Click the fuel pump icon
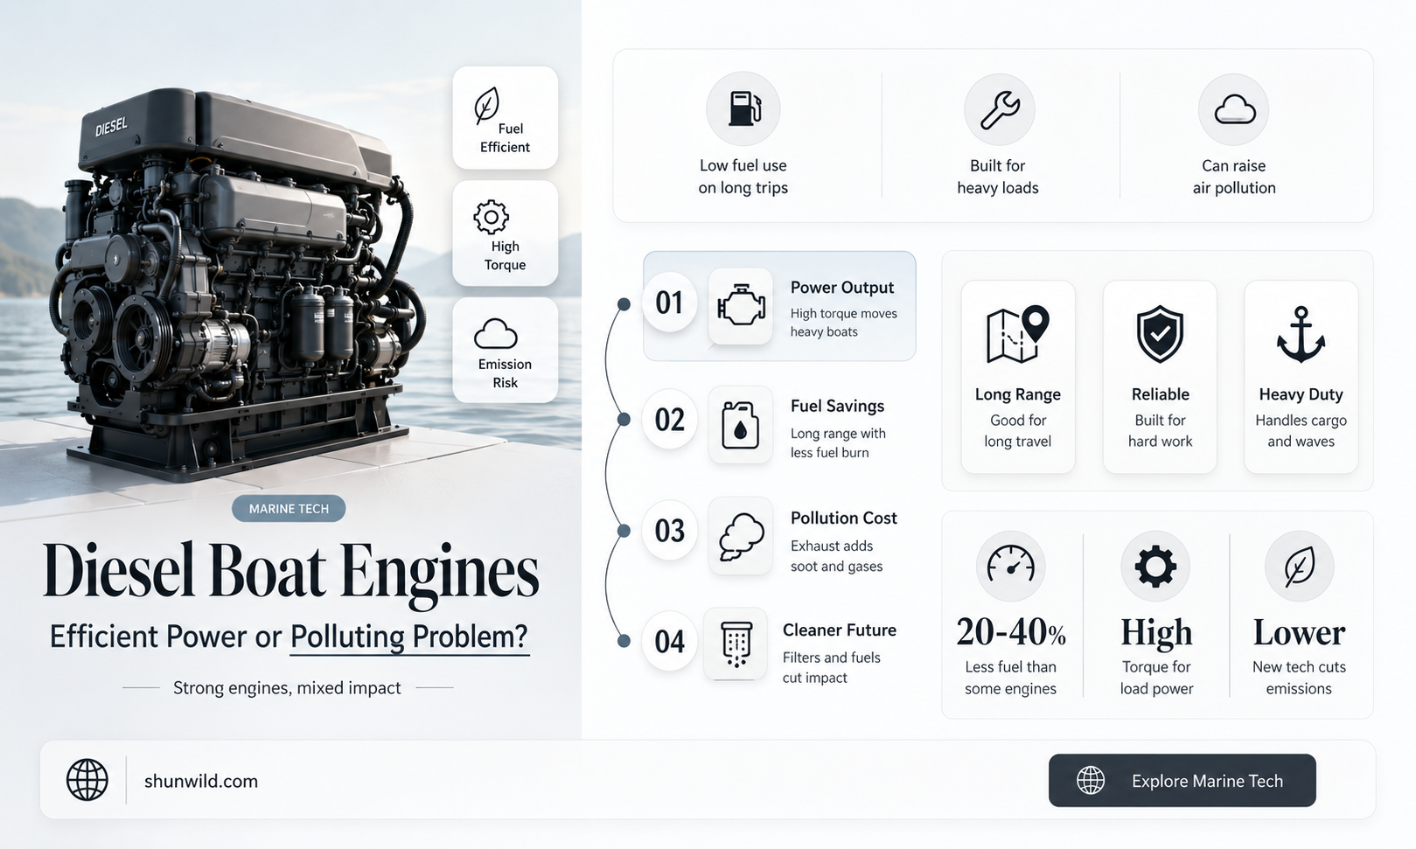Viewport: 1416px width, 849px height. tap(743, 109)
